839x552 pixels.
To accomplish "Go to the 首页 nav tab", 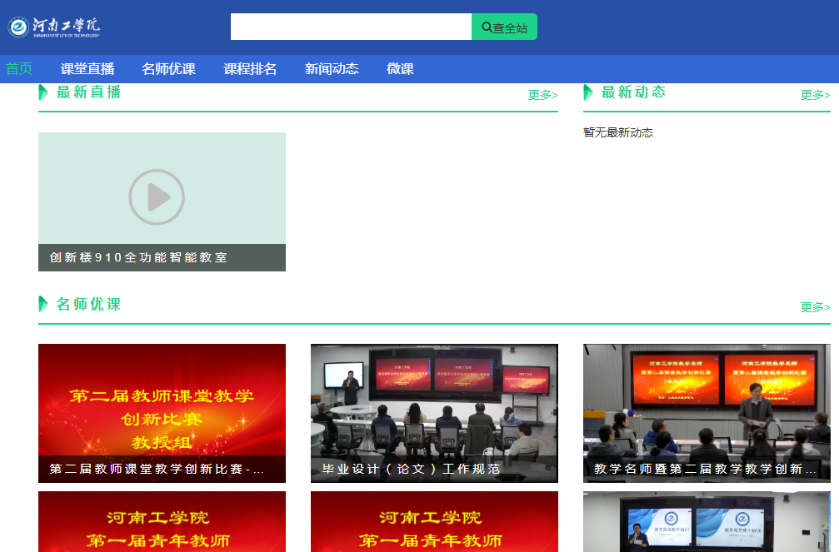I will [19, 69].
